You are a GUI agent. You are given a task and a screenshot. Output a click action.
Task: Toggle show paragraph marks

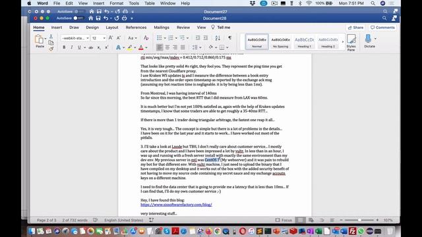point(229,38)
